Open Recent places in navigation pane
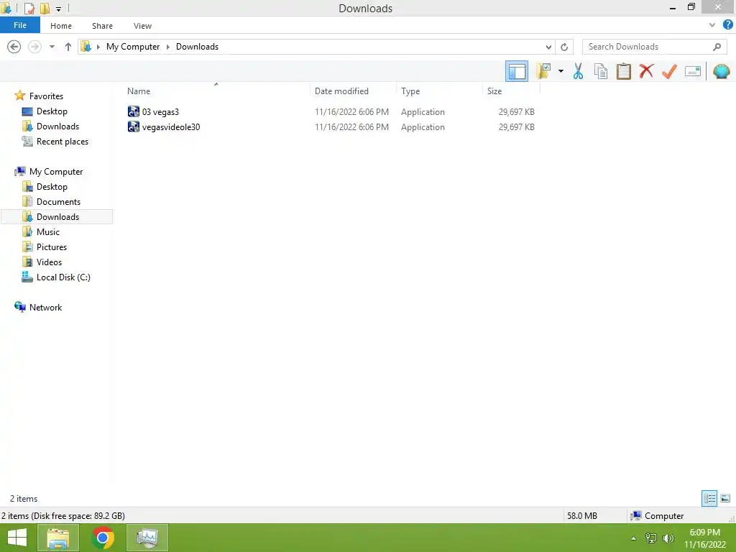Image resolution: width=736 pixels, height=552 pixels. pos(62,142)
